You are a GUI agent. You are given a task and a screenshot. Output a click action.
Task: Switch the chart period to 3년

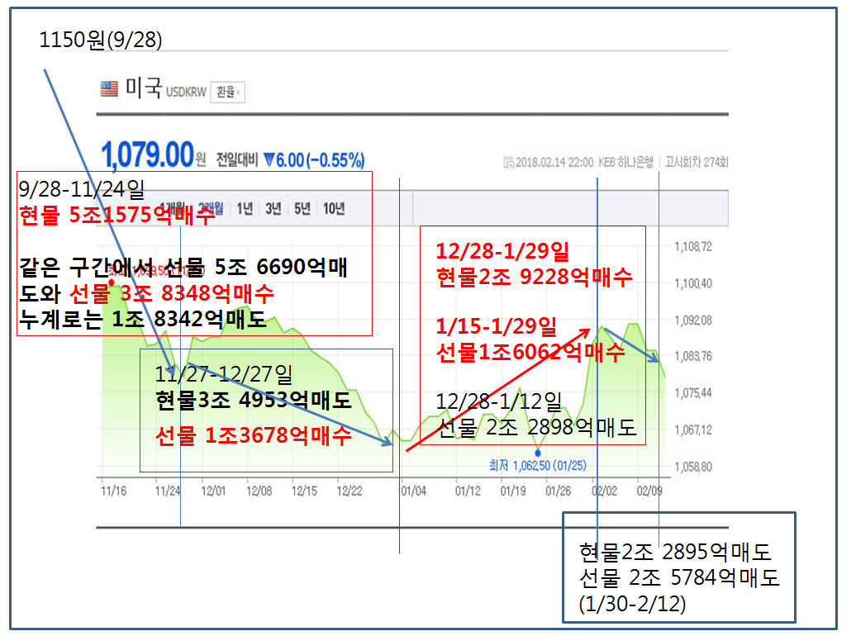click(273, 208)
